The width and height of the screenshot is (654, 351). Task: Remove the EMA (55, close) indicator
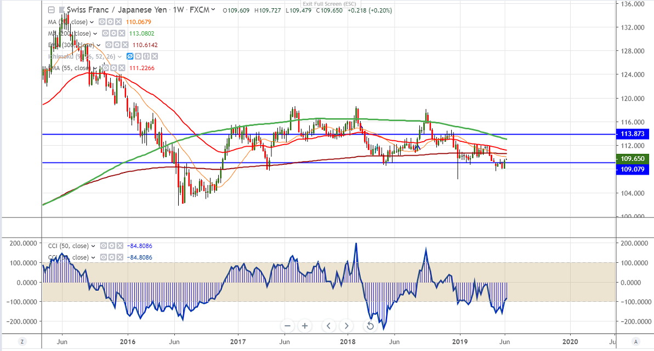(x=121, y=68)
